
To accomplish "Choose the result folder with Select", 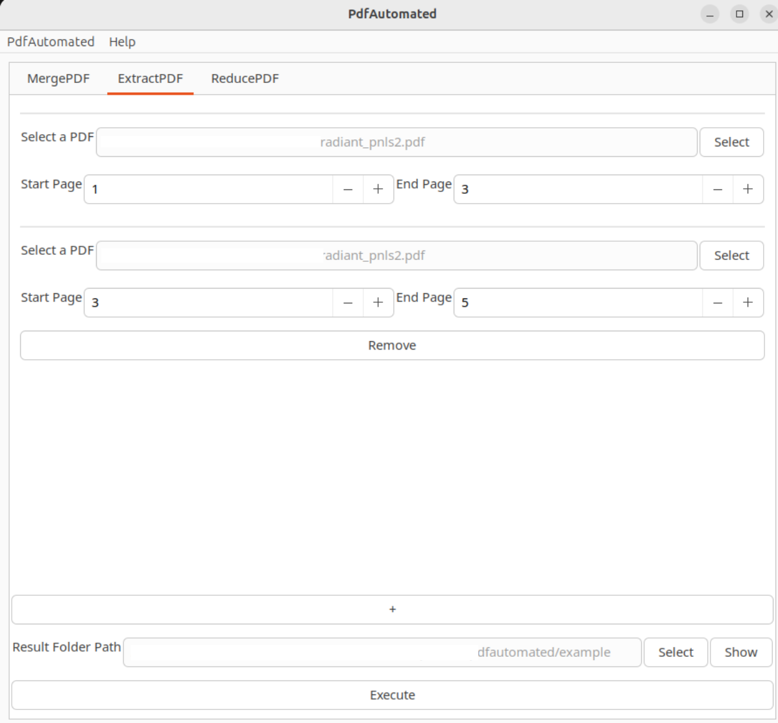I will pos(675,652).
